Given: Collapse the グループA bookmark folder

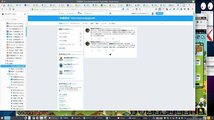Looking at the screenshot, I should pyautogui.click(x=7, y=74).
